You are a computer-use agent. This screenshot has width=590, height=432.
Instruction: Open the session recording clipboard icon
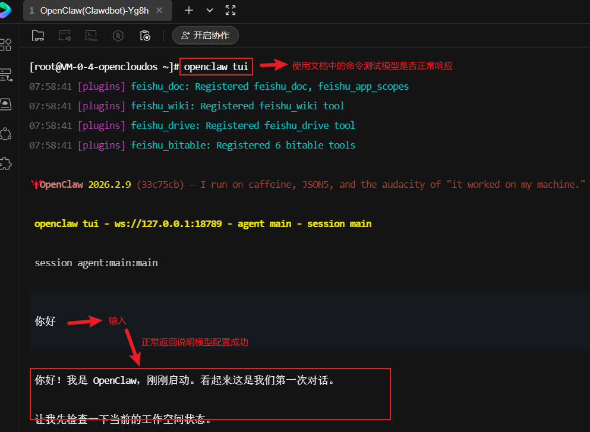coord(145,36)
